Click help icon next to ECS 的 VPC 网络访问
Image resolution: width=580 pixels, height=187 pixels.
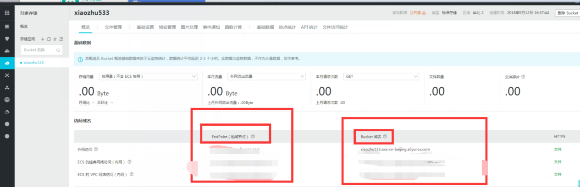[131, 174]
